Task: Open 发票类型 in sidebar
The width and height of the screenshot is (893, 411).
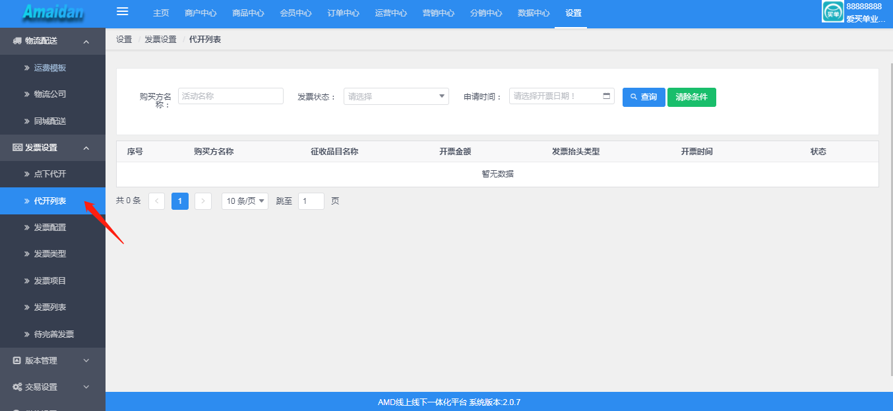Action: coord(53,254)
